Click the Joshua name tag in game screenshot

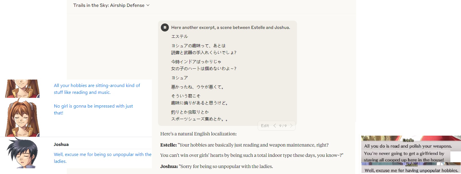pyautogui.click(x=411, y=165)
